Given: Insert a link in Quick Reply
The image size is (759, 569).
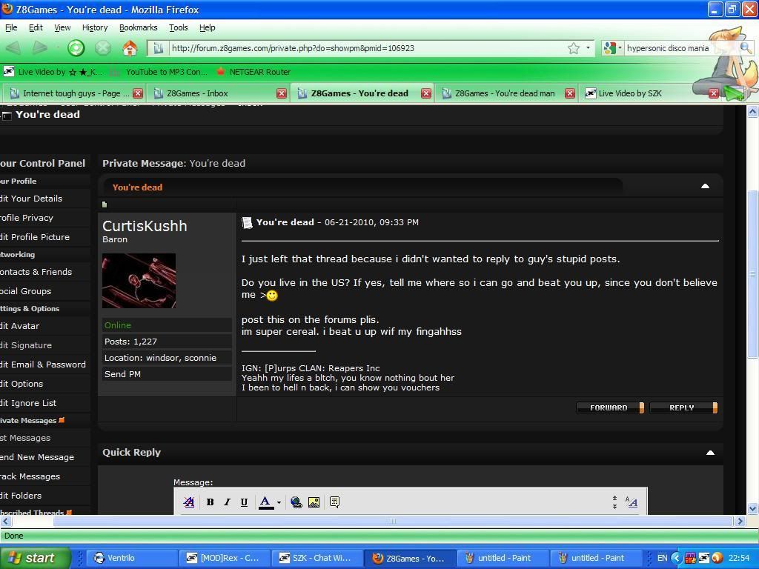Looking at the screenshot, I should point(296,502).
